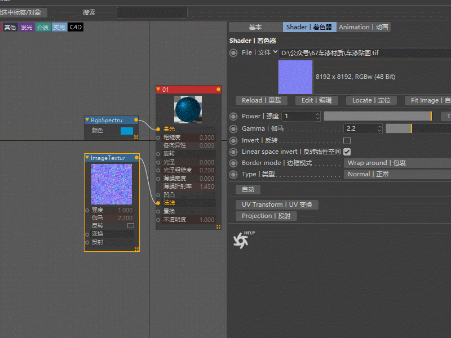This screenshot has width=451, height=338.
Task: Toggle 反转 checkbox in ImageTexture node
Action: 131,226
